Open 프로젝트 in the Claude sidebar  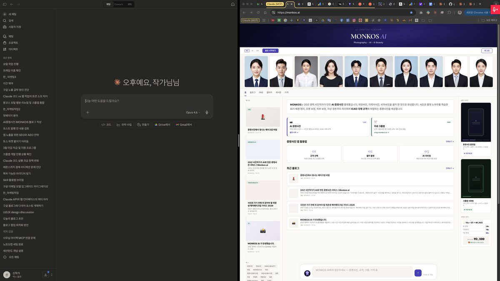point(10,42)
